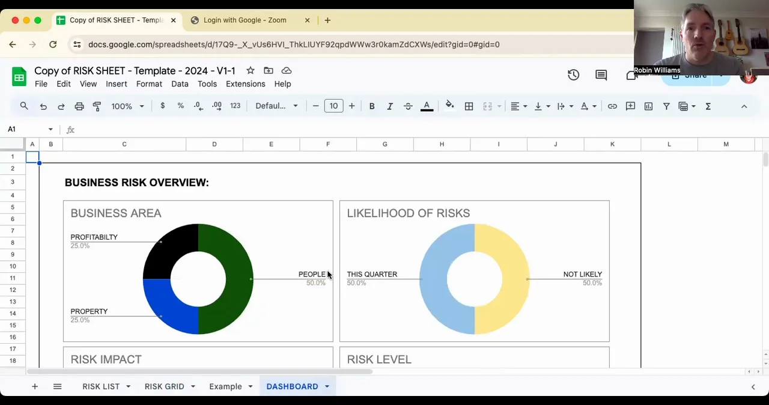
Task: Open the Create a filter icon
Action: coord(666,106)
